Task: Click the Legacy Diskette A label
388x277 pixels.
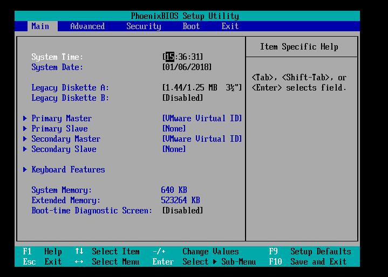Action: 70,88
